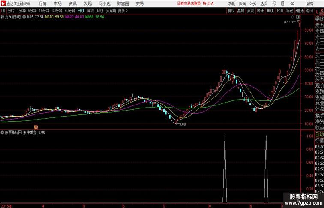The width and height of the screenshot is (324, 208).
Task: Open the round indicator settings icon beside 特力A(日线)
Action: coord(24,17)
